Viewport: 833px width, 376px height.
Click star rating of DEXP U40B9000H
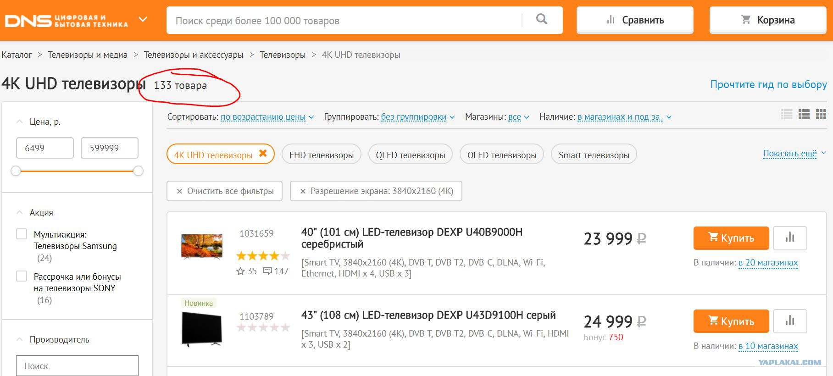point(263,255)
